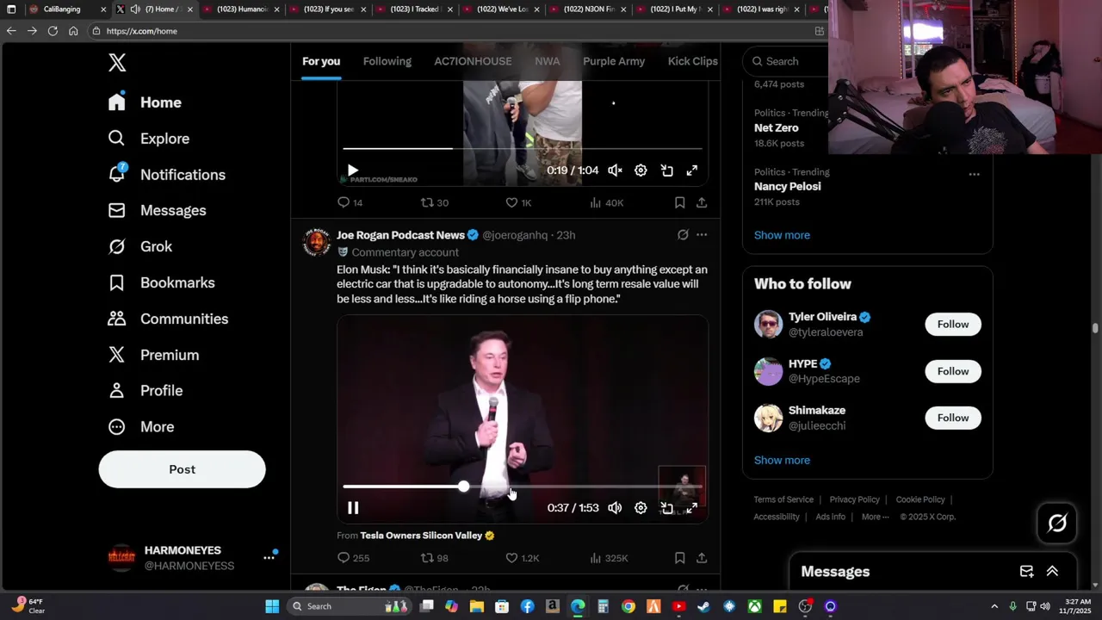Open more options for Nancy Pelosi trend
The height and width of the screenshot is (620, 1102).
[974, 174]
